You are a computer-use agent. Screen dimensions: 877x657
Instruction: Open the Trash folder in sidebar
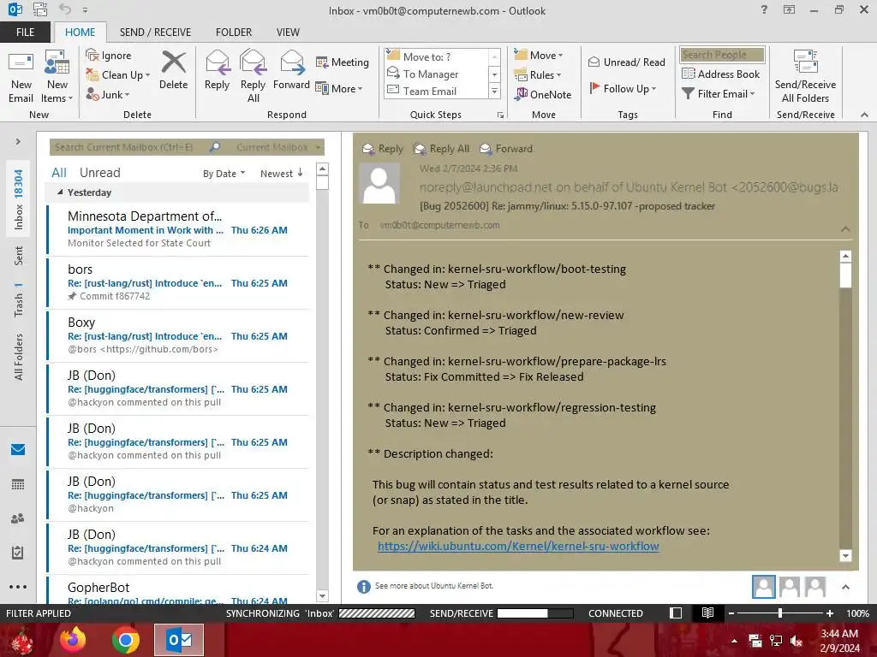point(19,300)
